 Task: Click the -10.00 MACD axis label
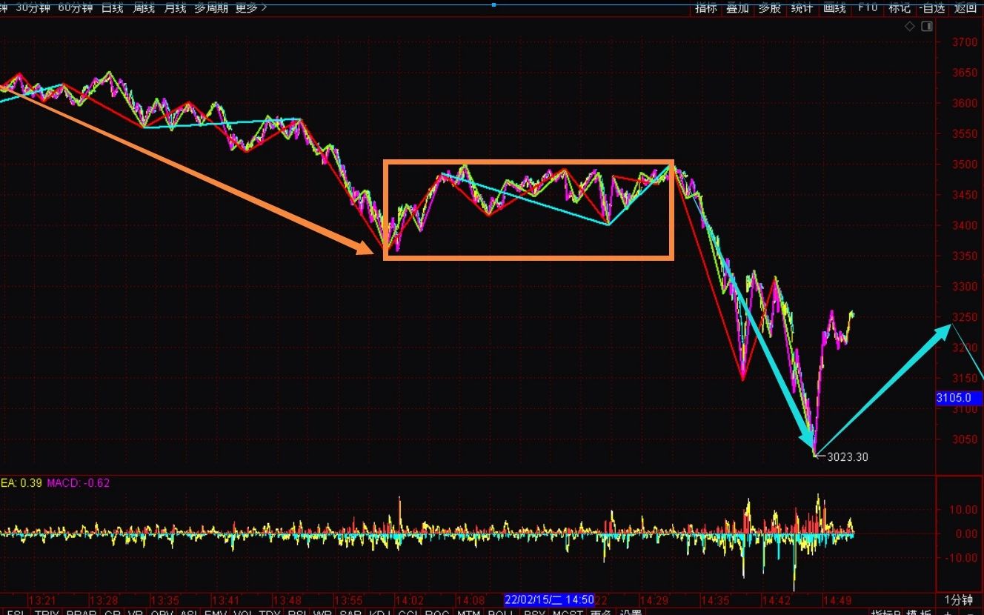pyautogui.click(x=962, y=558)
